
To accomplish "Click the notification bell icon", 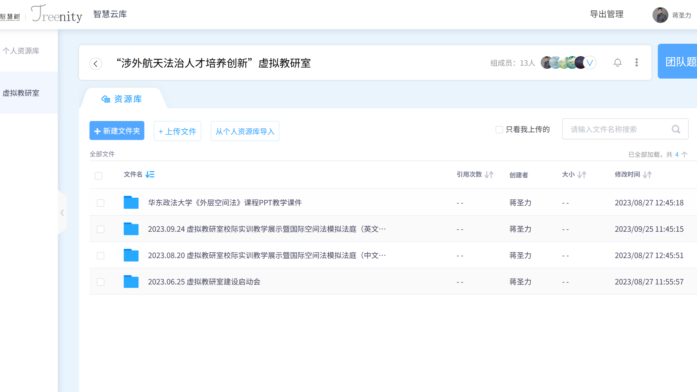I will click(617, 62).
